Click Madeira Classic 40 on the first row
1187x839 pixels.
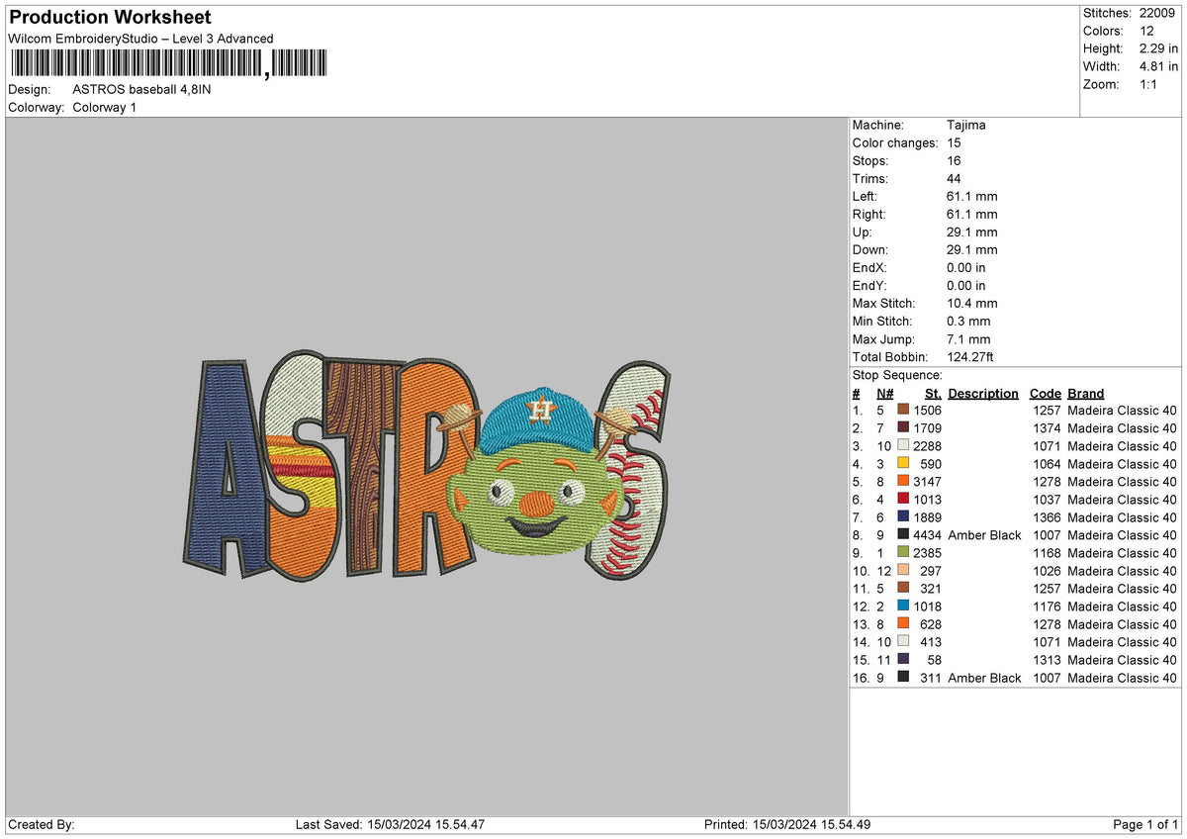click(1121, 410)
